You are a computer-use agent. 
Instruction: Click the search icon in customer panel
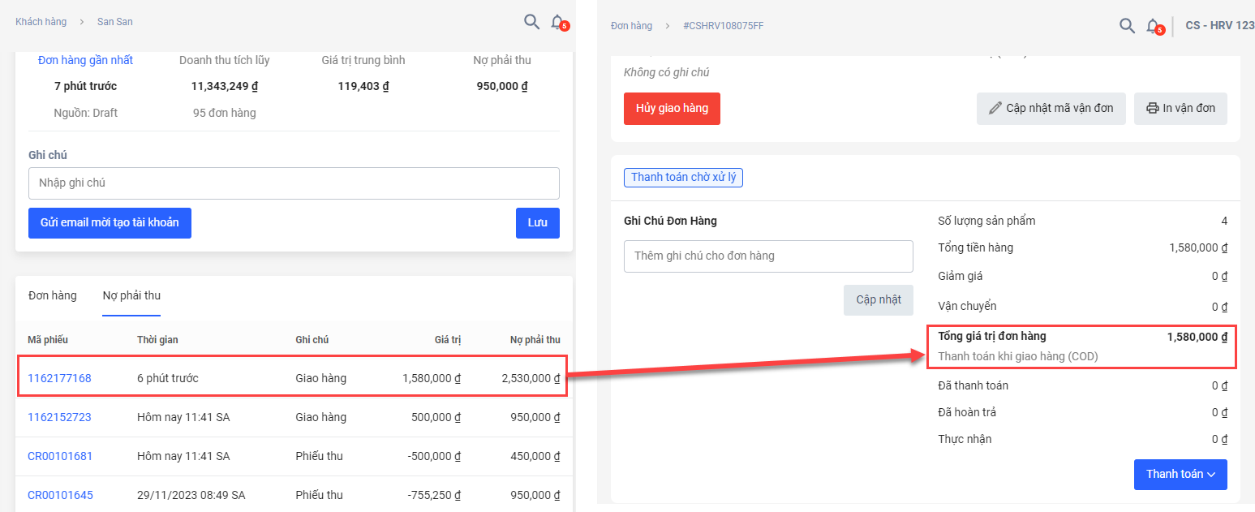click(x=531, y=22)
